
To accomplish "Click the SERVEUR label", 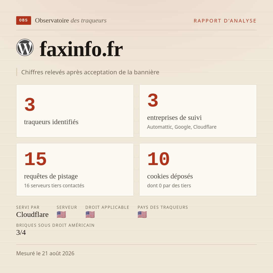I will [x=67, y=207].
